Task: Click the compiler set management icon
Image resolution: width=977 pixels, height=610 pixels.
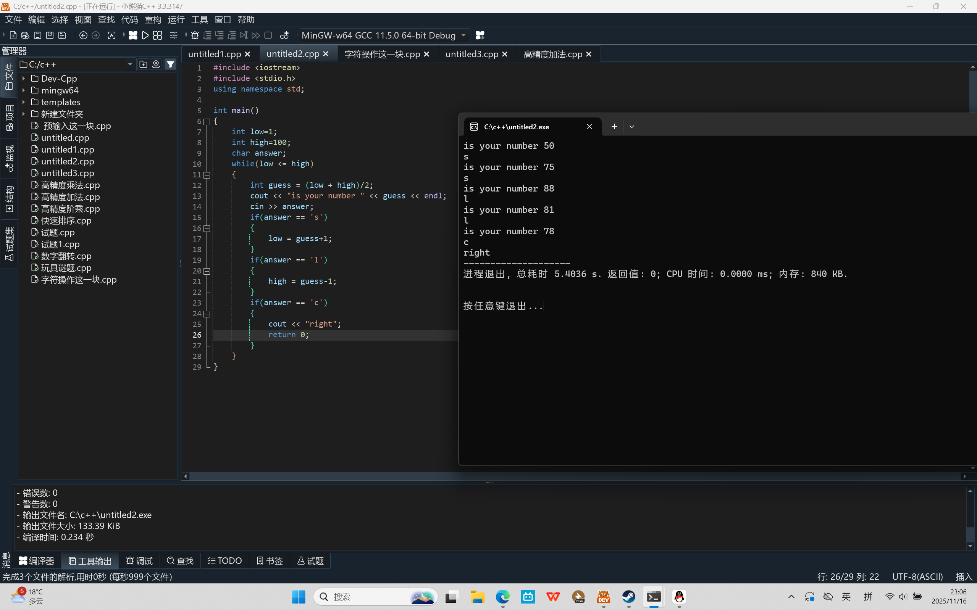Action: pos(480,35)
